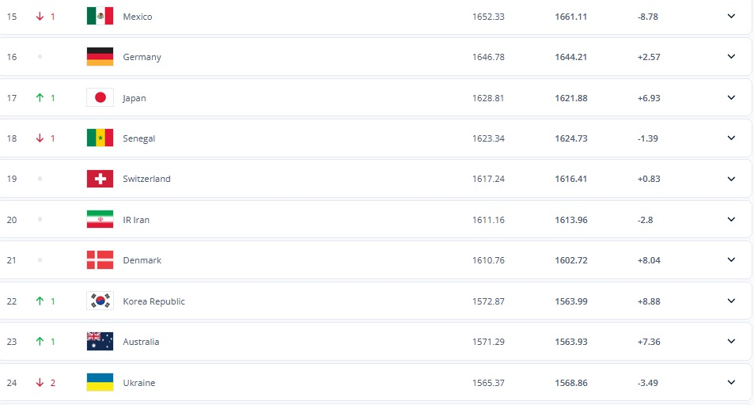Open Japan row details via chevron

(731, 97)
